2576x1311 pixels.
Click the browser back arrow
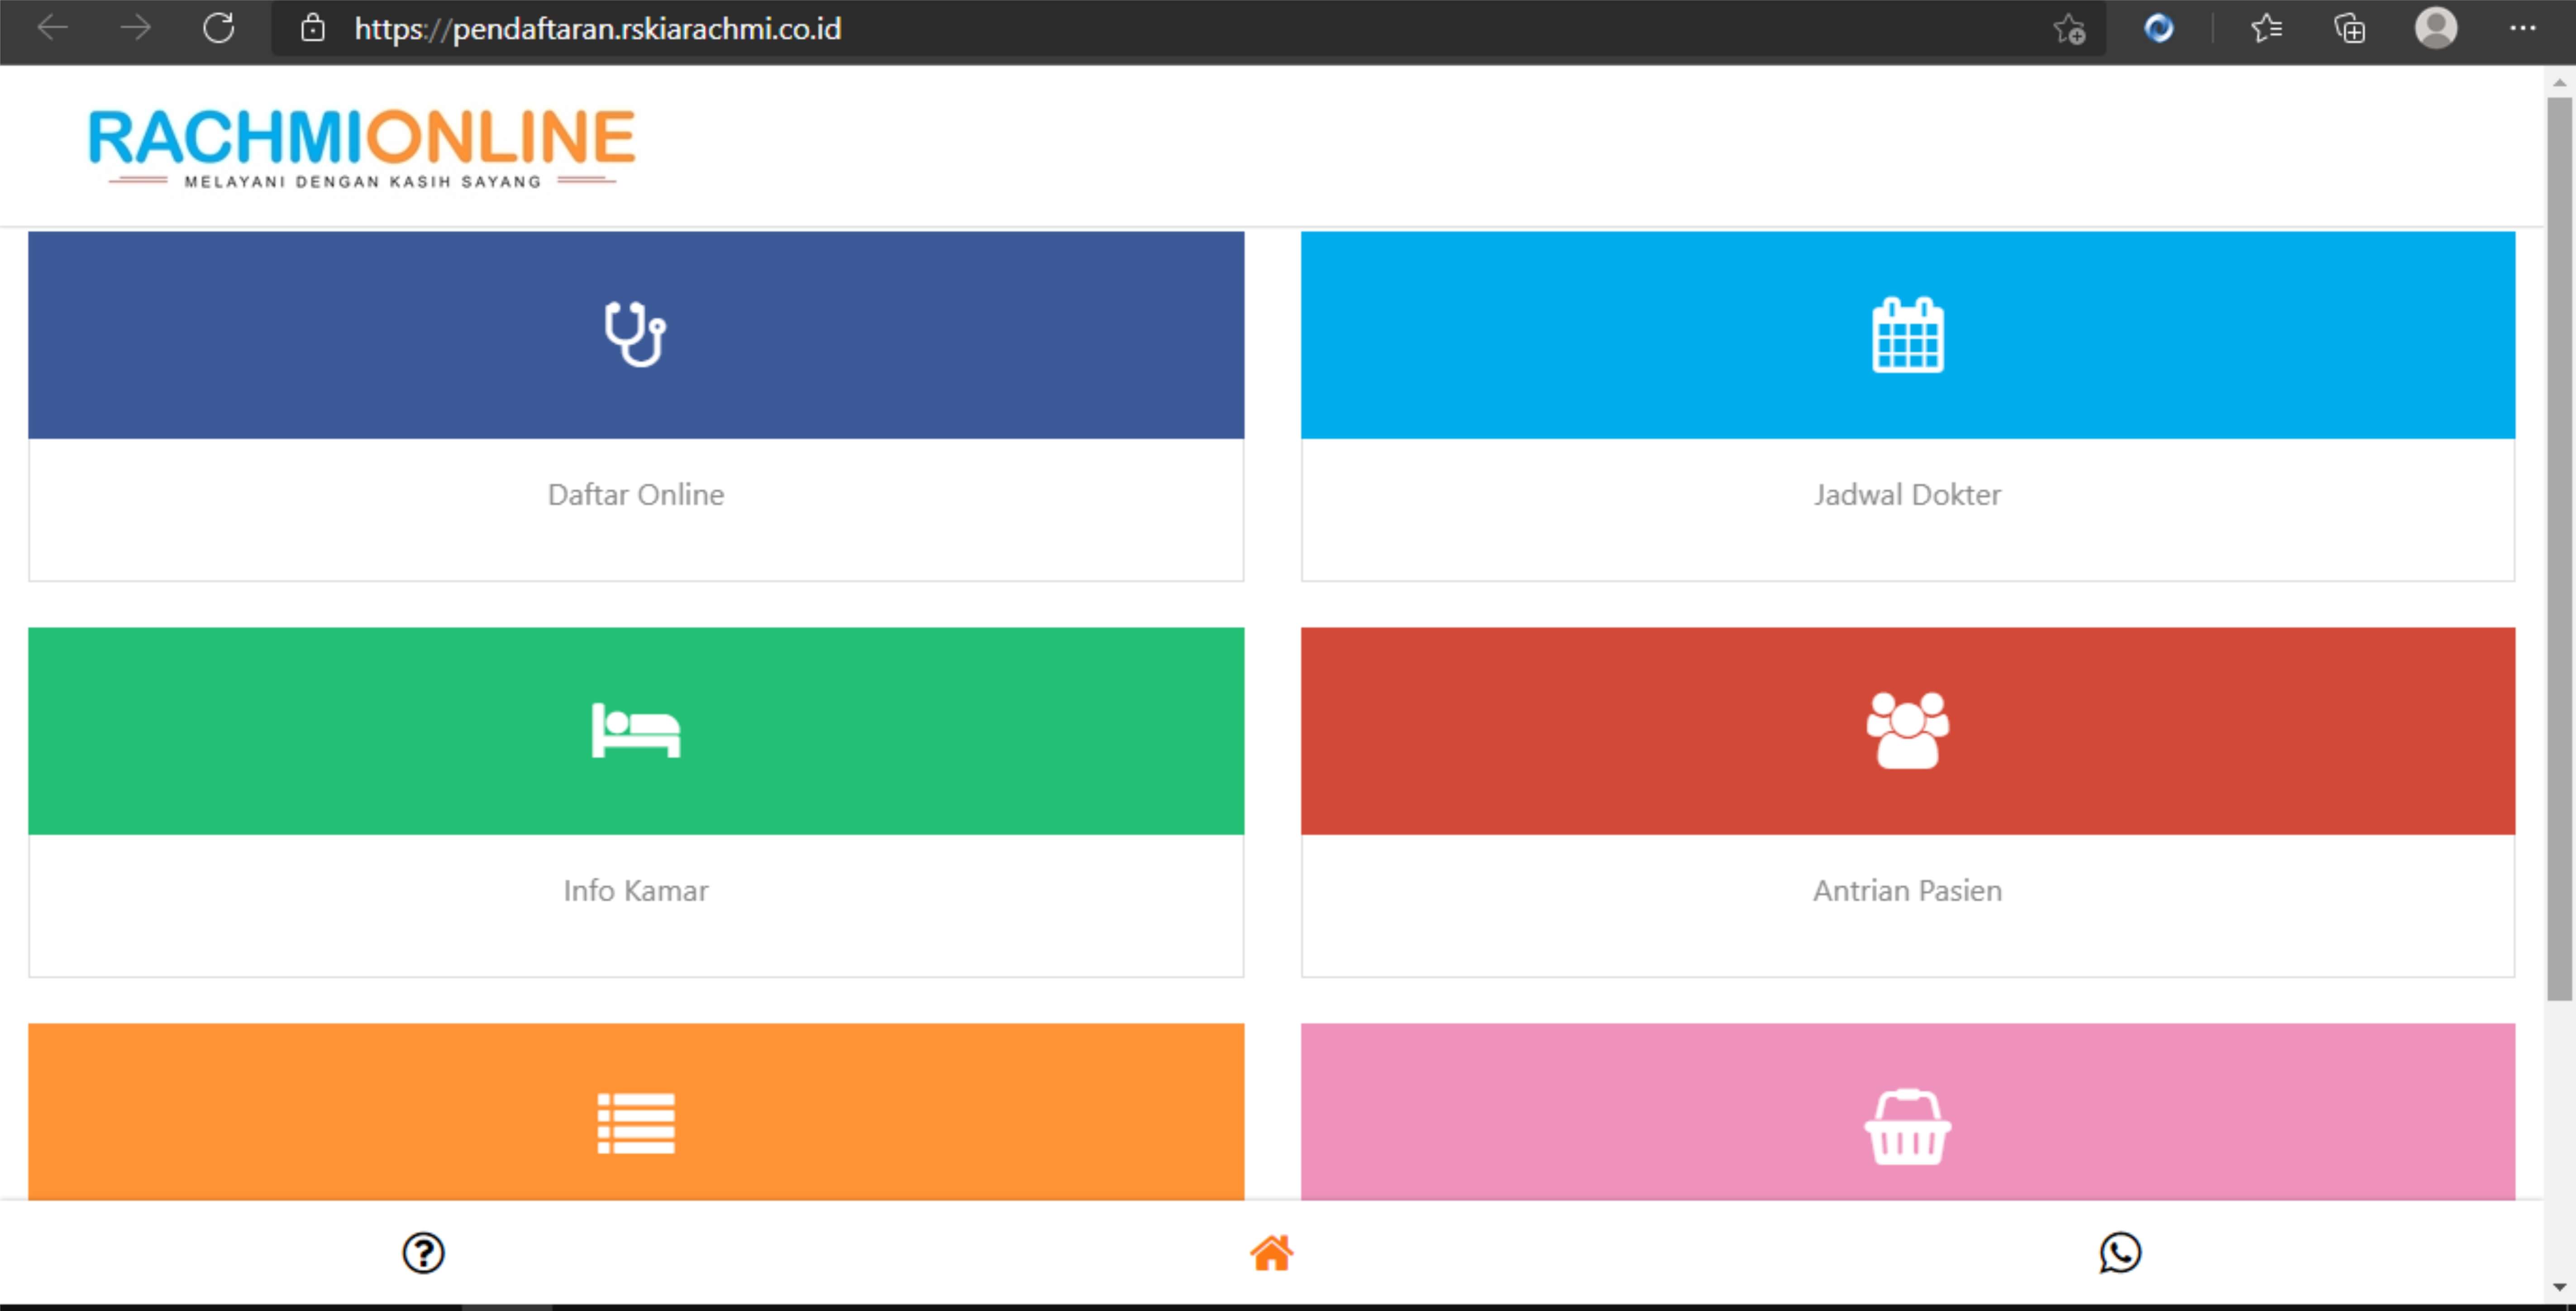coord(52,28)
